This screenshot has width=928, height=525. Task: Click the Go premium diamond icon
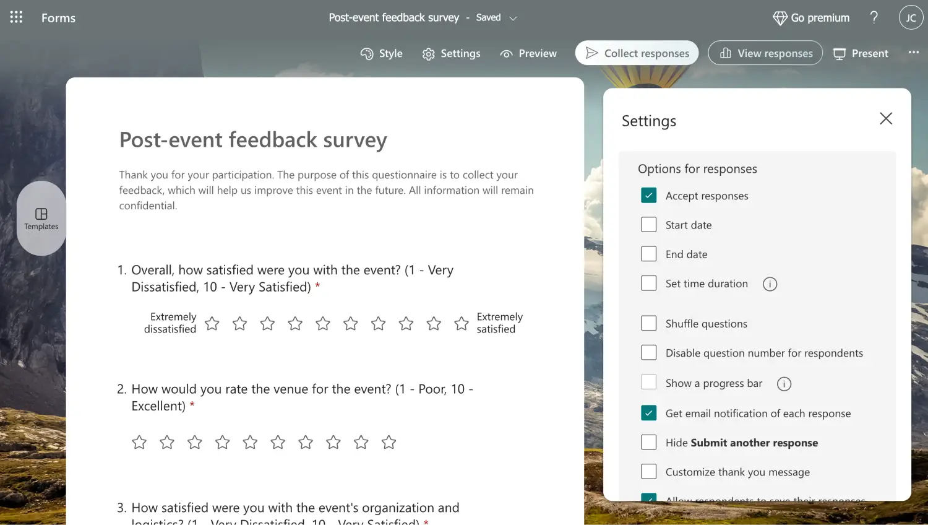click(780, 18)
